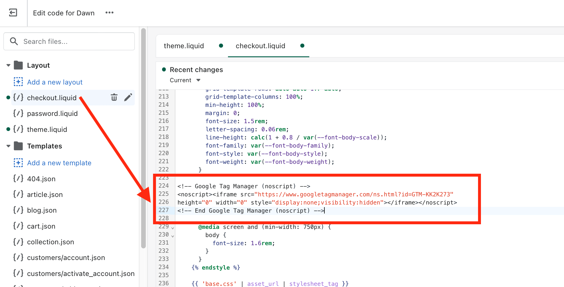
Task: Click the Layout folder label
Action: (38, 65)
